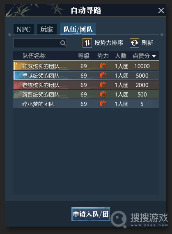Click faction emblem in 老练统领的团队 row
This screenshot has height=234, width=172.
click(103, 85)
